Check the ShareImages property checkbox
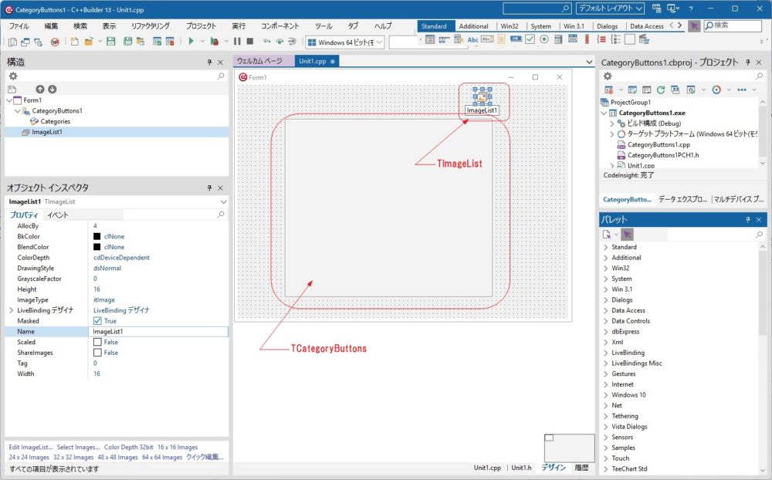The image size is (772, 480). coord(97,353)
